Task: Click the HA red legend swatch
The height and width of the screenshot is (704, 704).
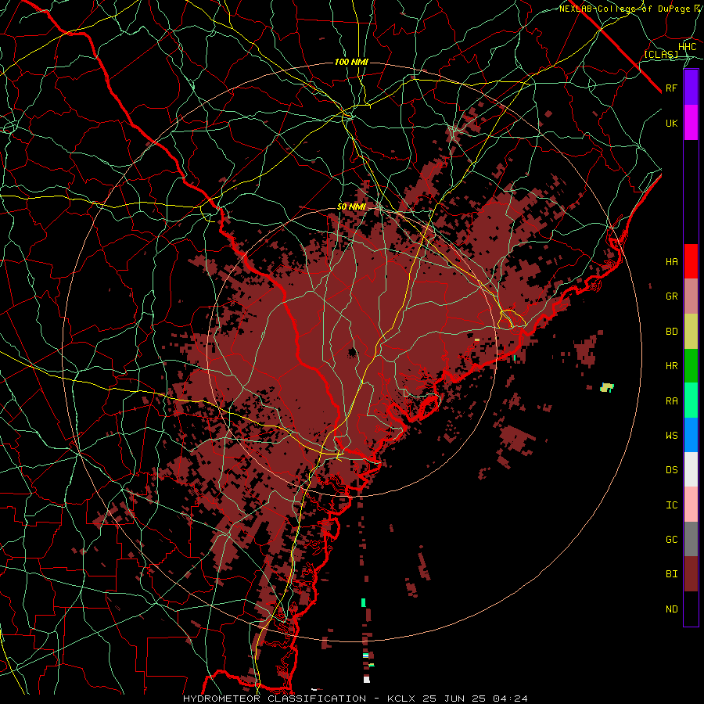Action: (691, 261)
